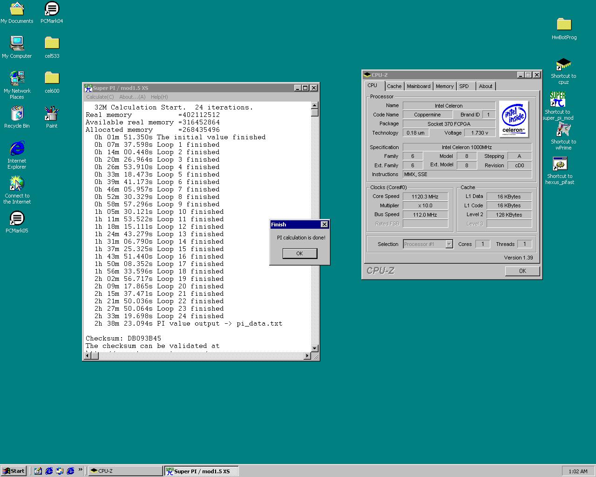Click the Level 2 128 KBytes field

pos(509,215)
